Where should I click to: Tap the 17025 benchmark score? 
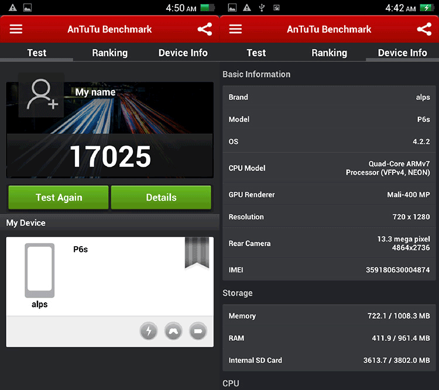pyautogui.click(x=110, y=156)
